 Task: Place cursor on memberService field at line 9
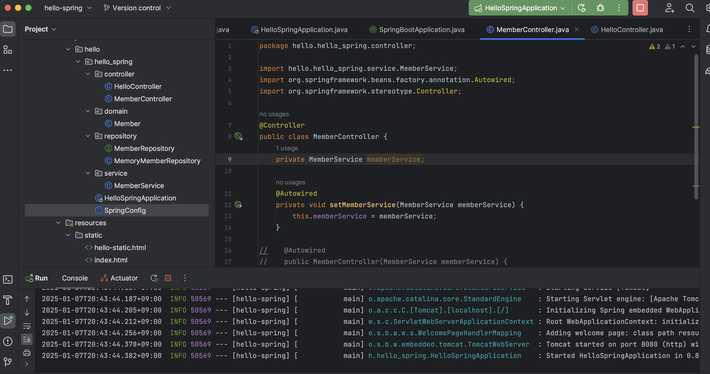point(393,159)
